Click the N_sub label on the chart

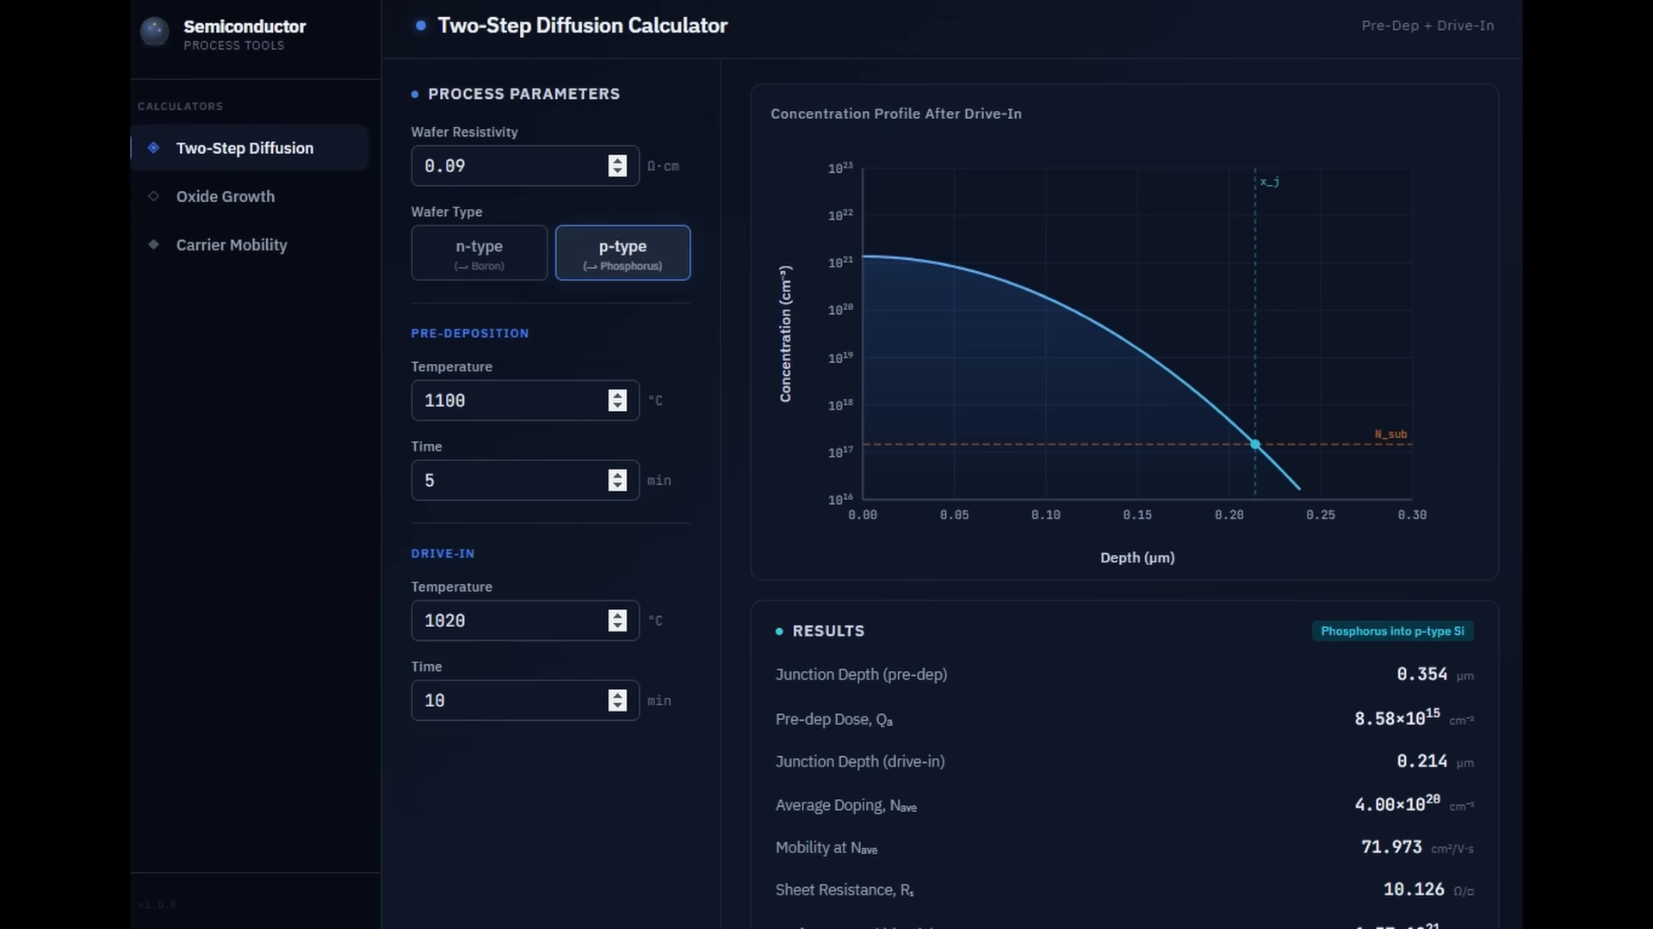coord(1390,434)
